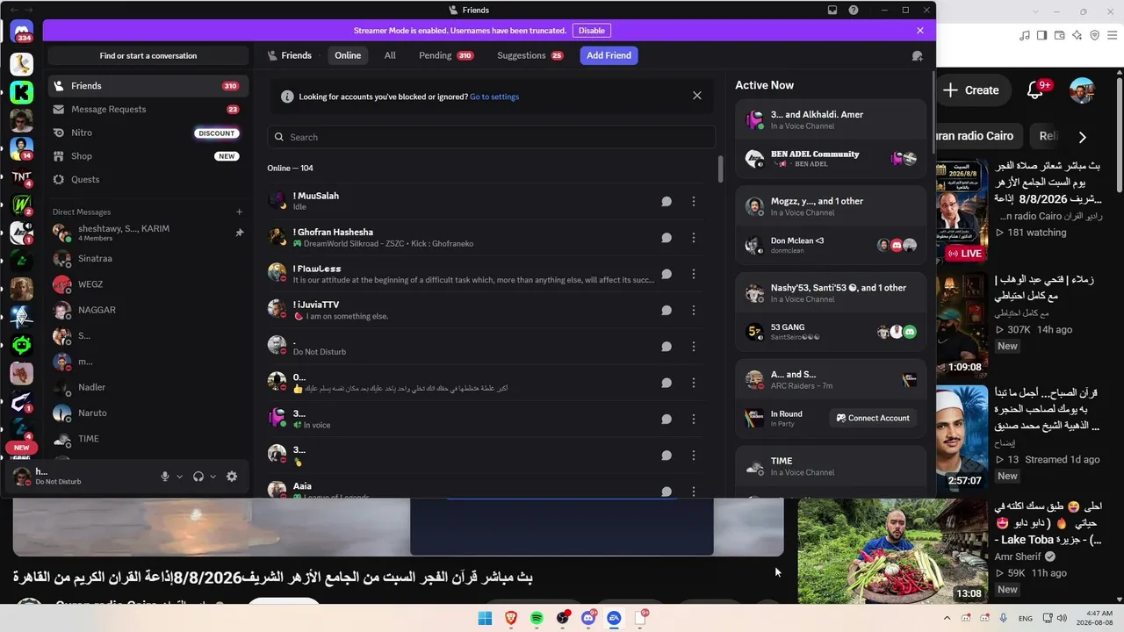This screenshot has width=1124, height=632.
Task: Open Pending friend requests tab
Action: 446,55
